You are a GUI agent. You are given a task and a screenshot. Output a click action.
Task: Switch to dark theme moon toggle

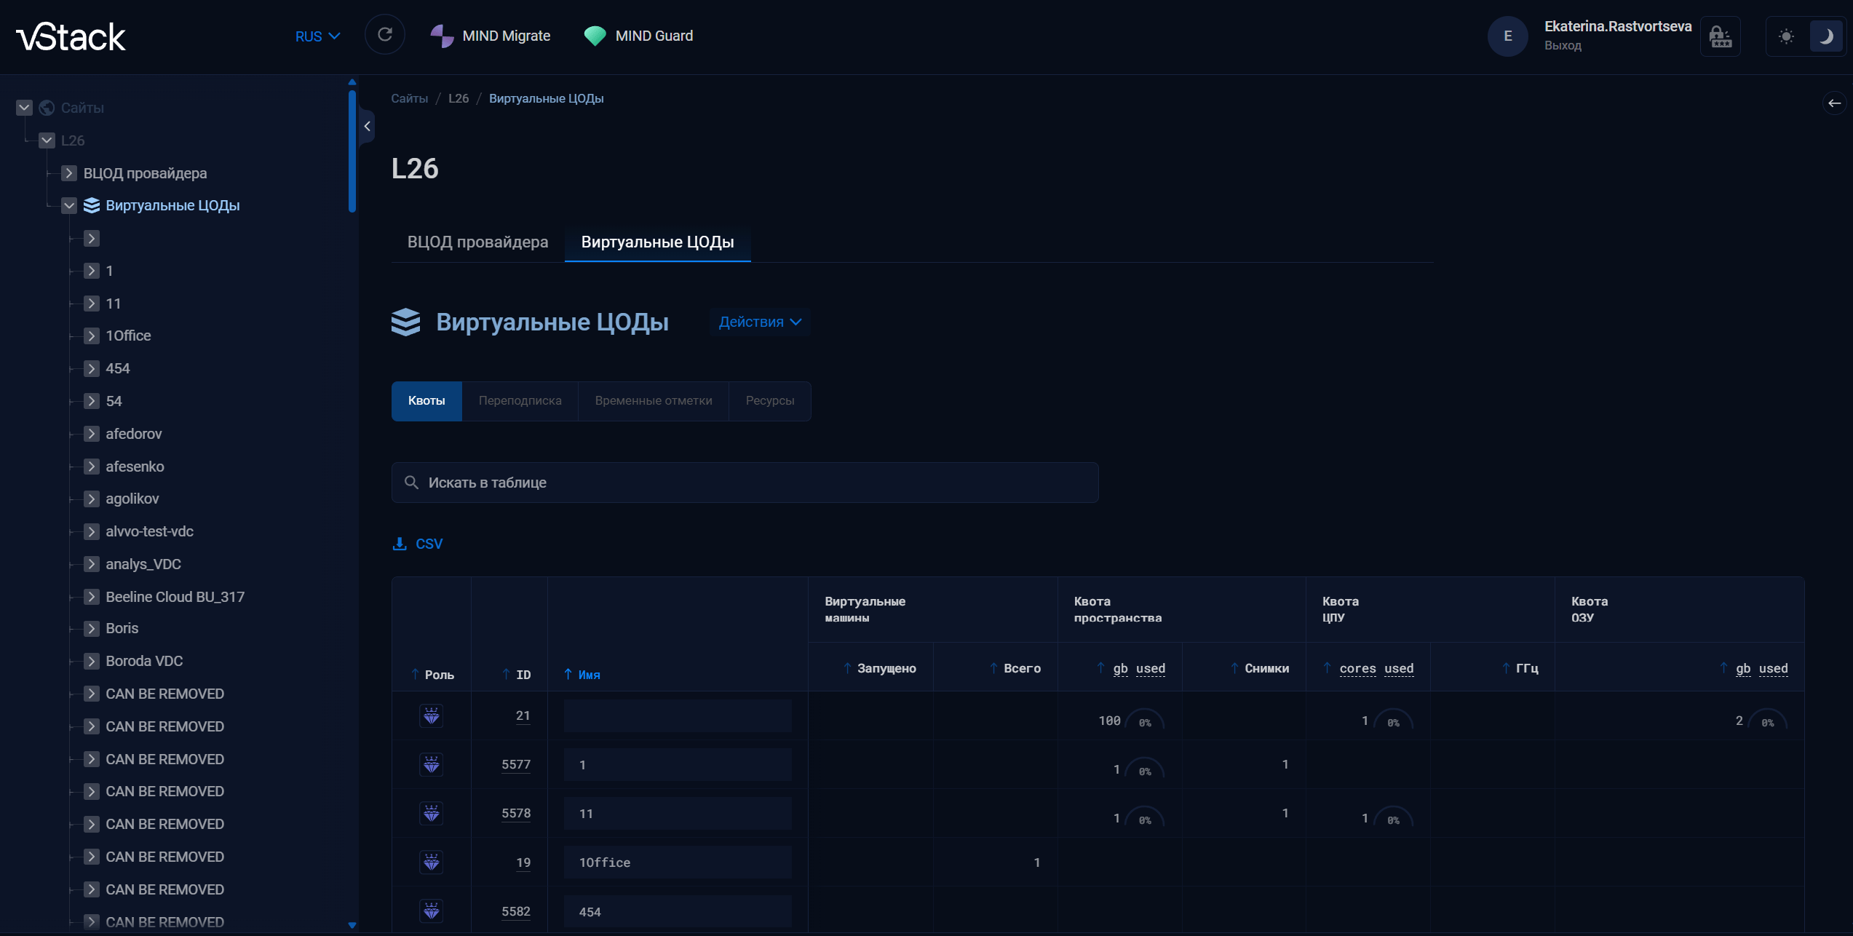(1826, 36)
